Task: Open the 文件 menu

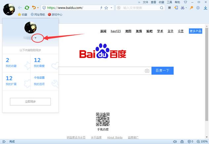Action: point(145,2)
